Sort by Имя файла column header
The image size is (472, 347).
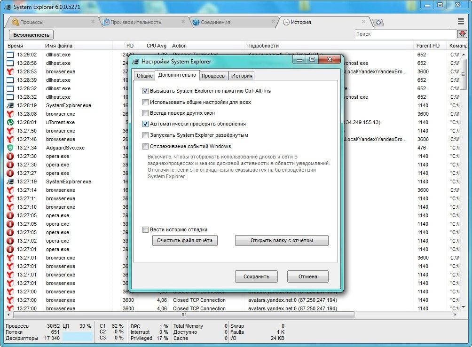tap(78, 46)
